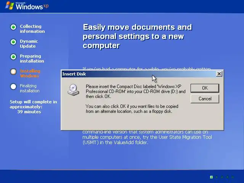Click the '39 minutes' time estimate
This screenshot has width=244, height=183.
[x=29, y=112]
